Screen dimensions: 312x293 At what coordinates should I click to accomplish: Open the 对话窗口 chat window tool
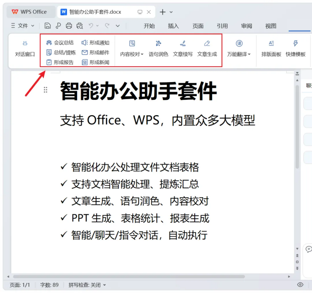(x=25, y=49)
